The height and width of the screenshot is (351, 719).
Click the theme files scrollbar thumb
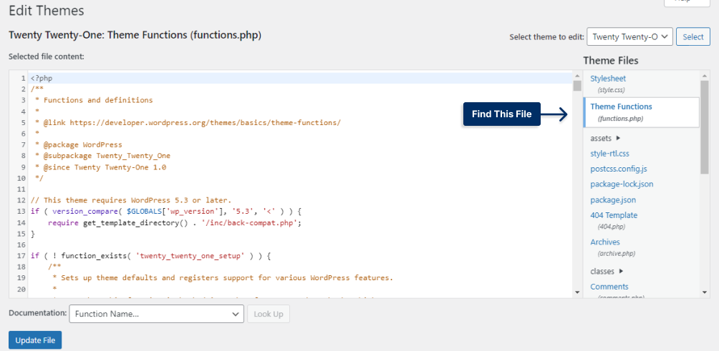click(705, 127)
